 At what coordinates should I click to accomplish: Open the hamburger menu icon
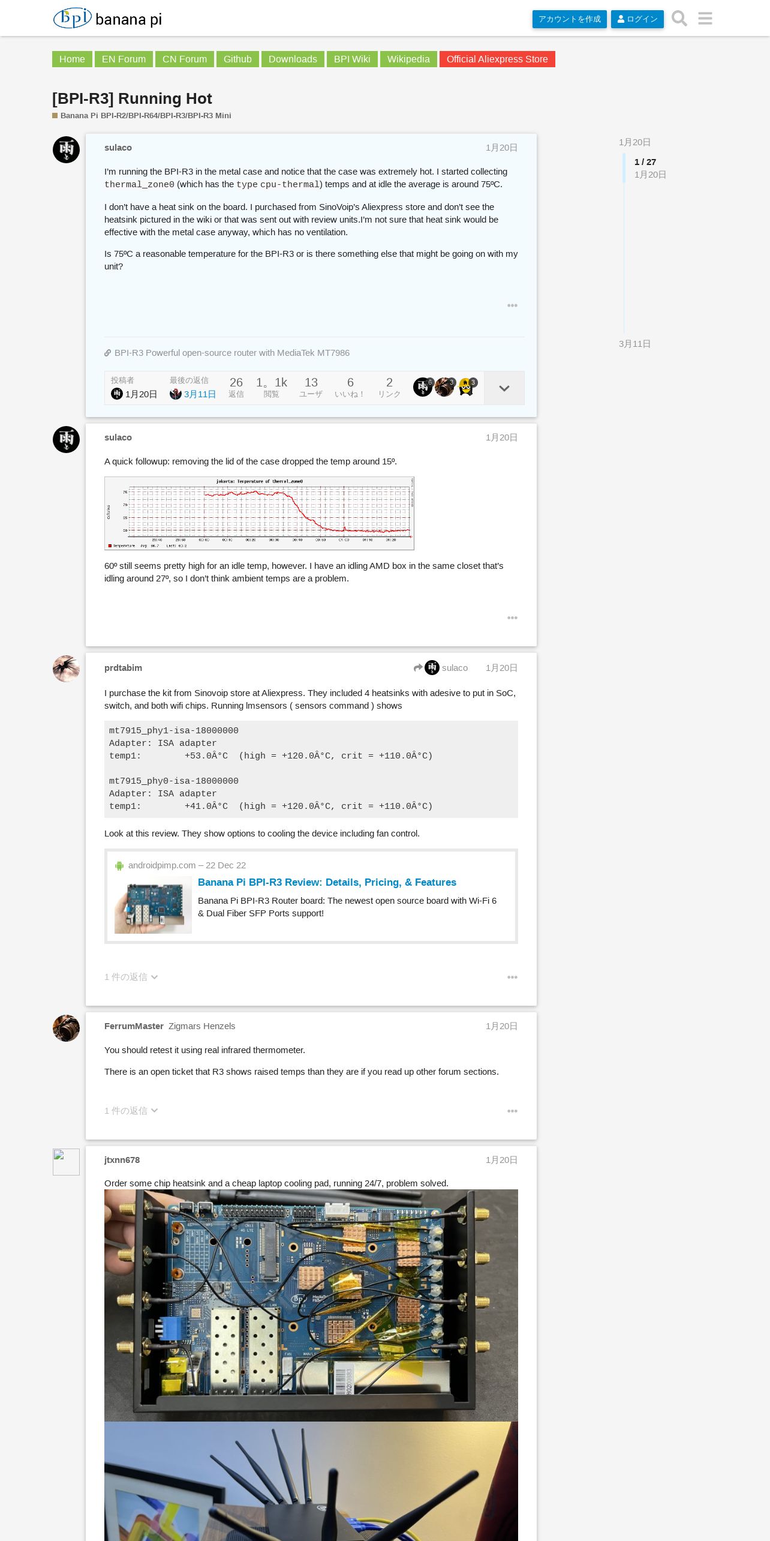click(705, 19)
